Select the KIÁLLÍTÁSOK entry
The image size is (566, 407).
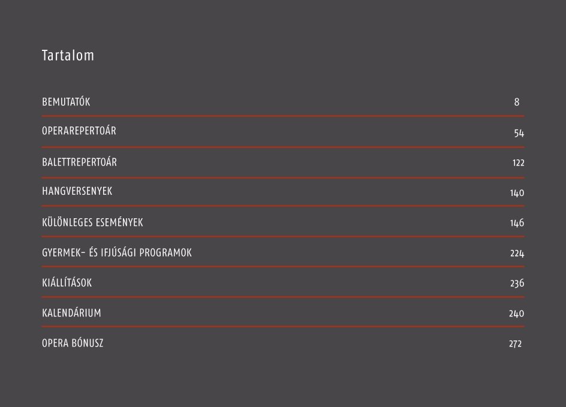coord(67,282)
